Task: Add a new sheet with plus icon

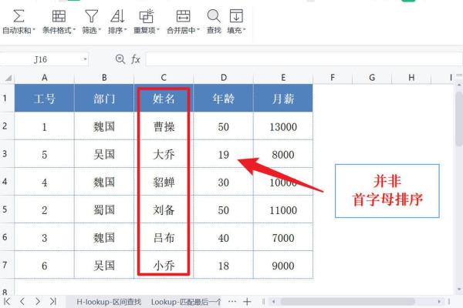Action: [x=247, y=302]
